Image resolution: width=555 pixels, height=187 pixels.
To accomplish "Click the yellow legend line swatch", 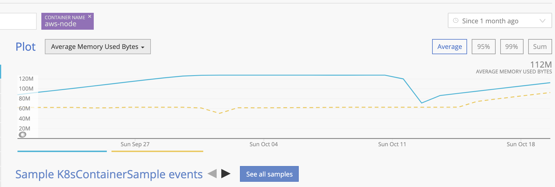I will (x=157, y=151).
